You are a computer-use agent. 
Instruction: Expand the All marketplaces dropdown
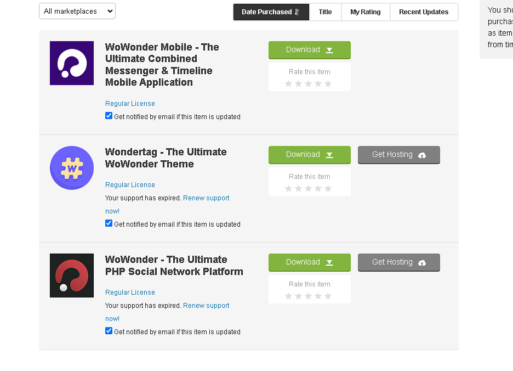click(77, 11)
